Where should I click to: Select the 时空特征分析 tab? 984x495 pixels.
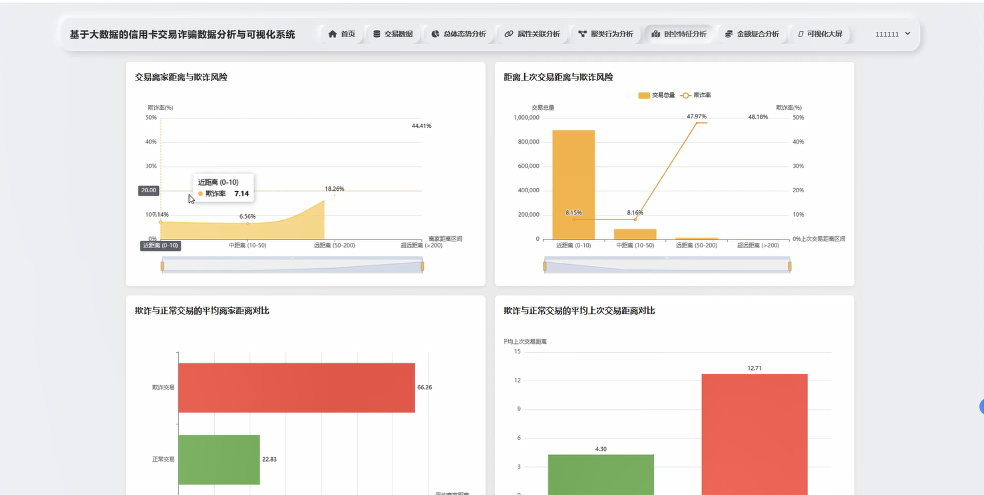[679, 34]
